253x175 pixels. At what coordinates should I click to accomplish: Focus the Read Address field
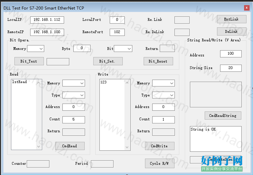click(74, 107)
